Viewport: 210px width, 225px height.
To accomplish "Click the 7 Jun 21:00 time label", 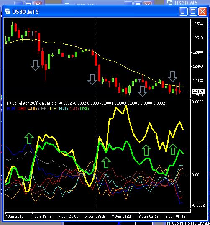I will tap(68, 216).
